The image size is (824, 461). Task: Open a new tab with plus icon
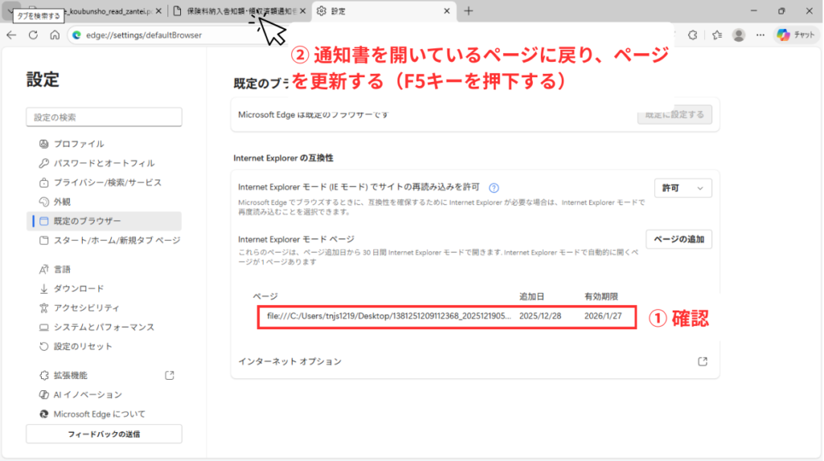pyautogui.click(x=468, y=11)
